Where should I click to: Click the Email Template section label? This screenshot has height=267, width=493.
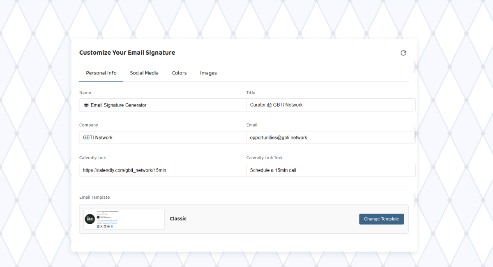pyautogui.click(x=94, y=197)
